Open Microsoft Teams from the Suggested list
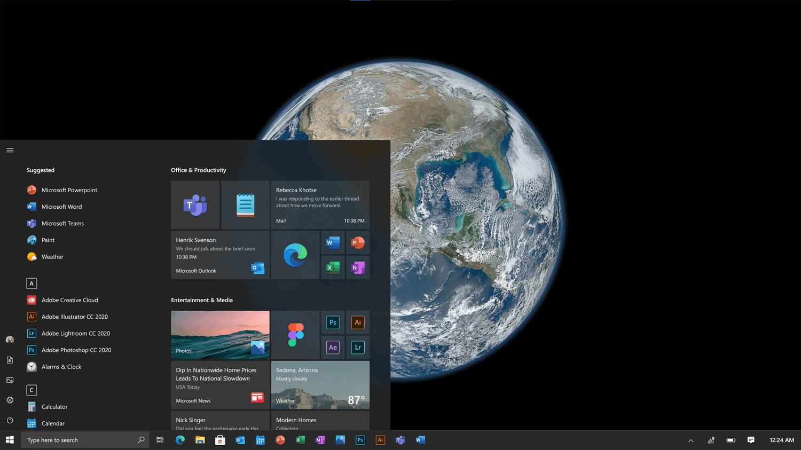The height and width of the screenshot is (450, 801). pyautogui.click(x=56, y=223)
